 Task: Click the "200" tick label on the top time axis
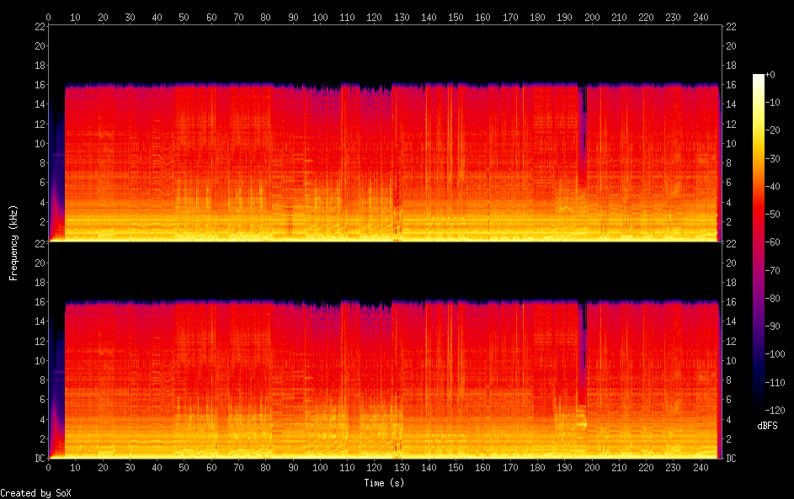point(592,17)
